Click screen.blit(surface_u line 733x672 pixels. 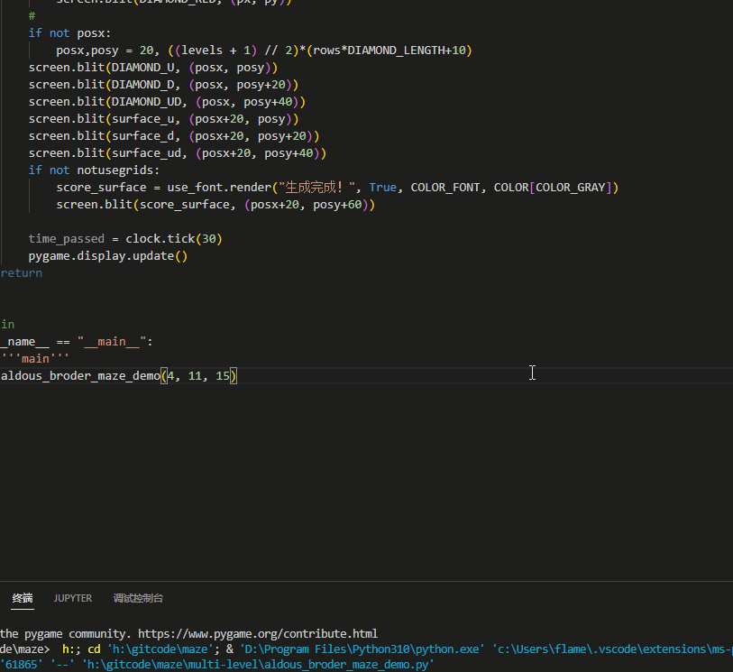(163, 119)
